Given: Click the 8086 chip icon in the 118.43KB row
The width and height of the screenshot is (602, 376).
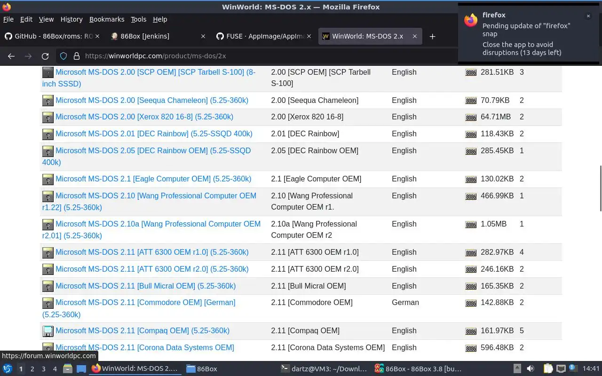Looking at the screenshot, I should (x=471, y=134).
